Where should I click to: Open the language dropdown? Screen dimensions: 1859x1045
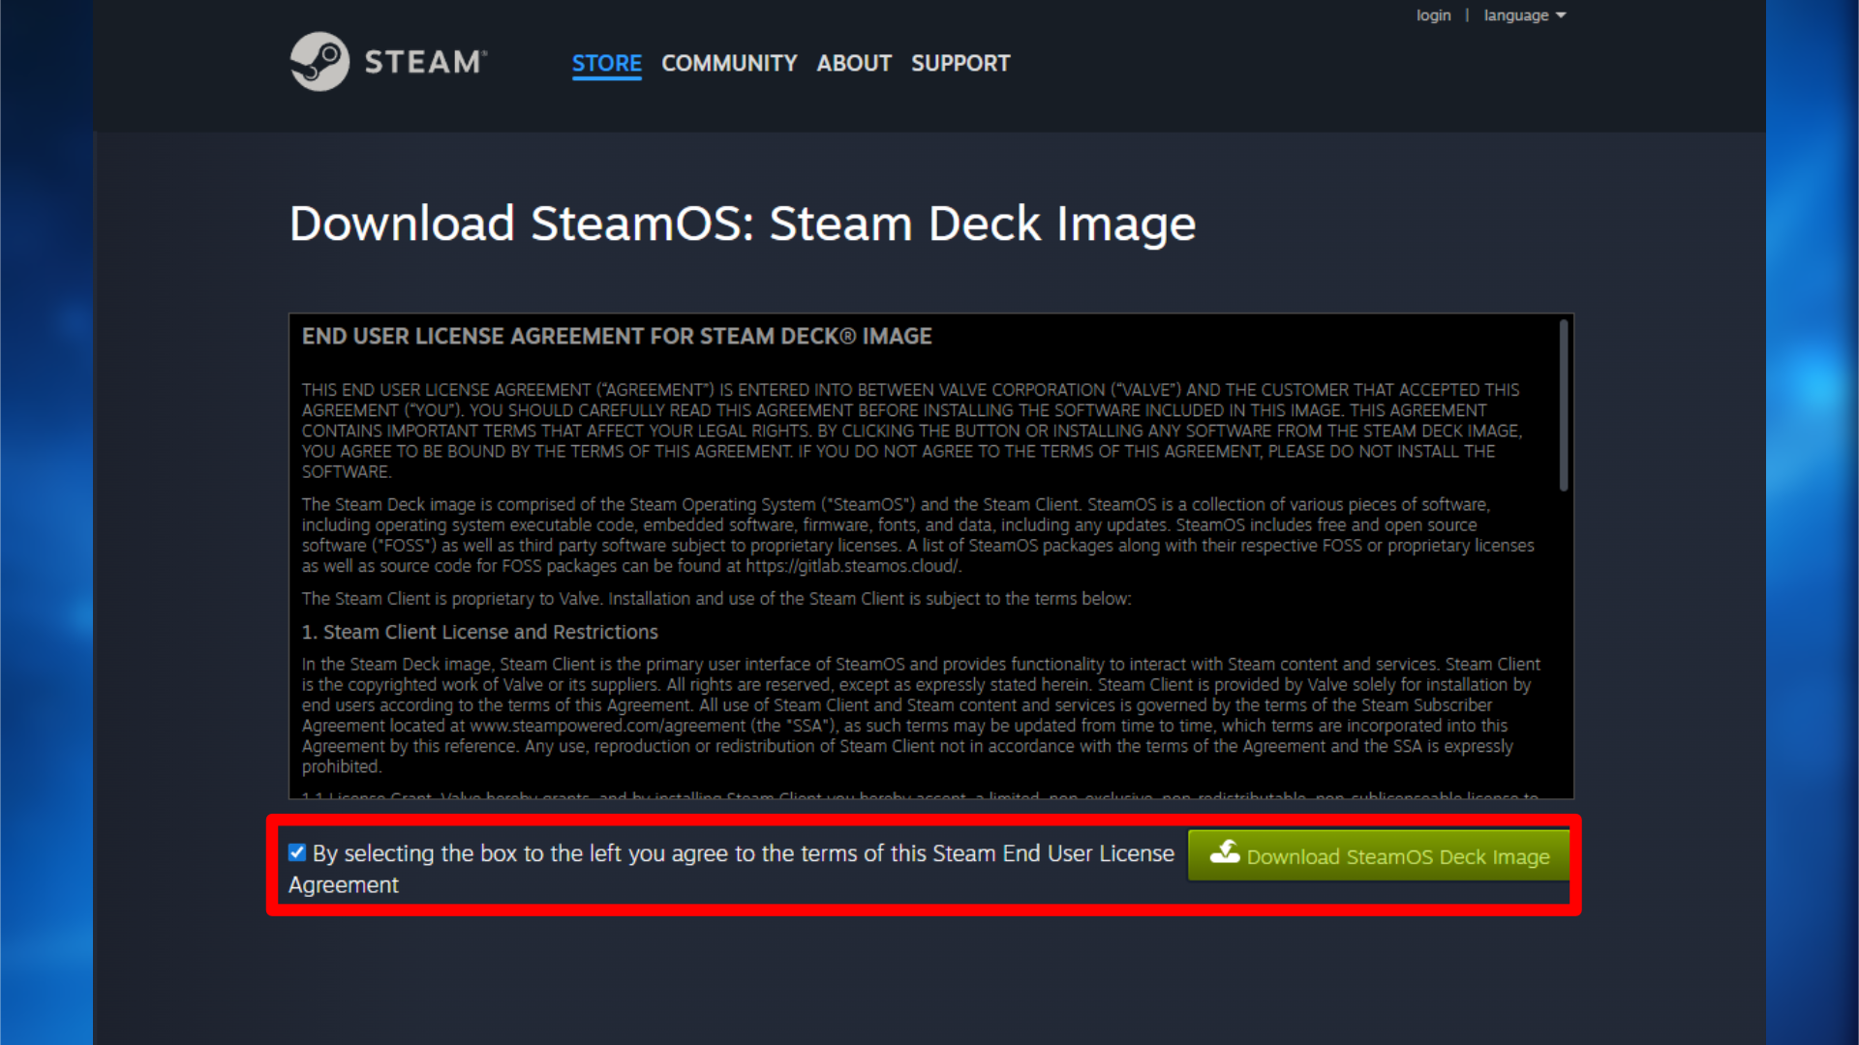coord(1516,15)
